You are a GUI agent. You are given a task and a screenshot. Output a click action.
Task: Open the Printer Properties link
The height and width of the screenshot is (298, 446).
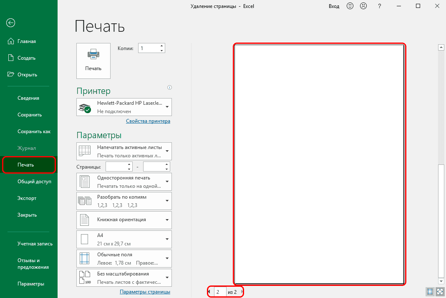coord(148,121)
